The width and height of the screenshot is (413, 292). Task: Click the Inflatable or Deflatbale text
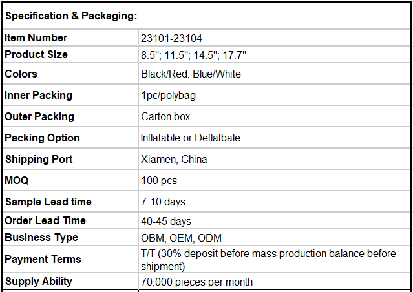(x=191, y=138)
